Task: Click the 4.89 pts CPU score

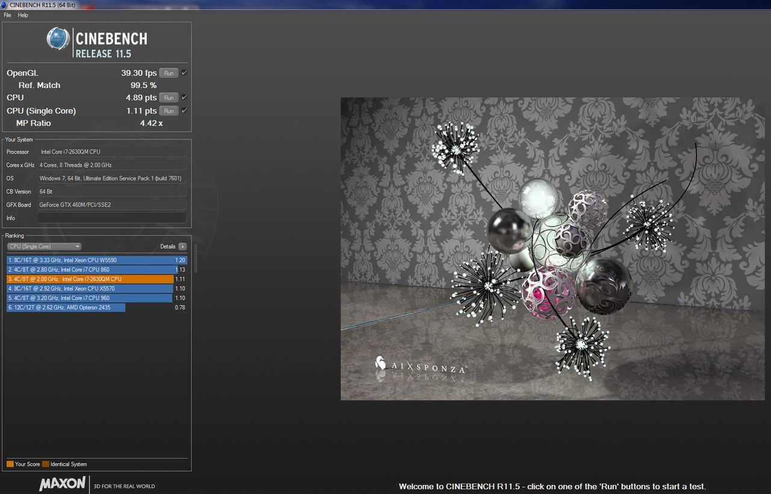Action: tap(141, 98)
